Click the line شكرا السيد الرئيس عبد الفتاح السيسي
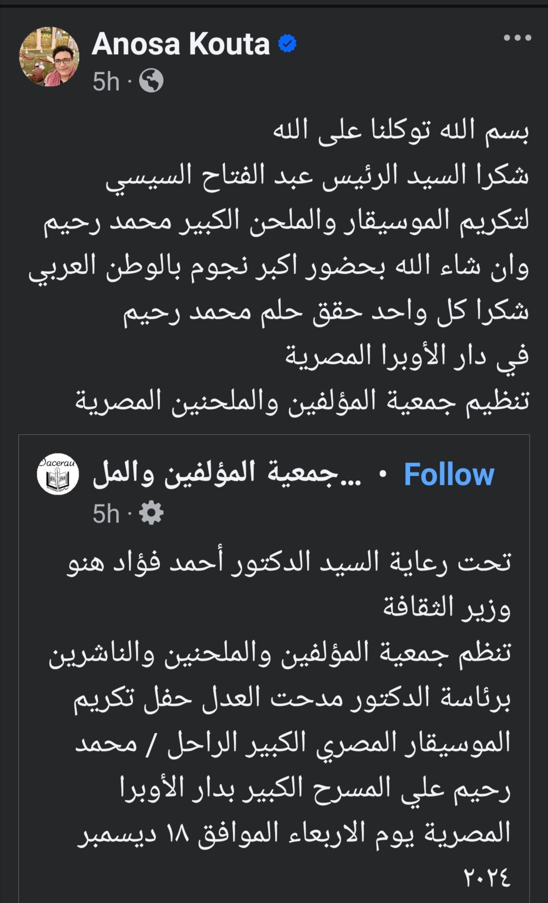Screen dimensions: 548x903 [317, 176]
